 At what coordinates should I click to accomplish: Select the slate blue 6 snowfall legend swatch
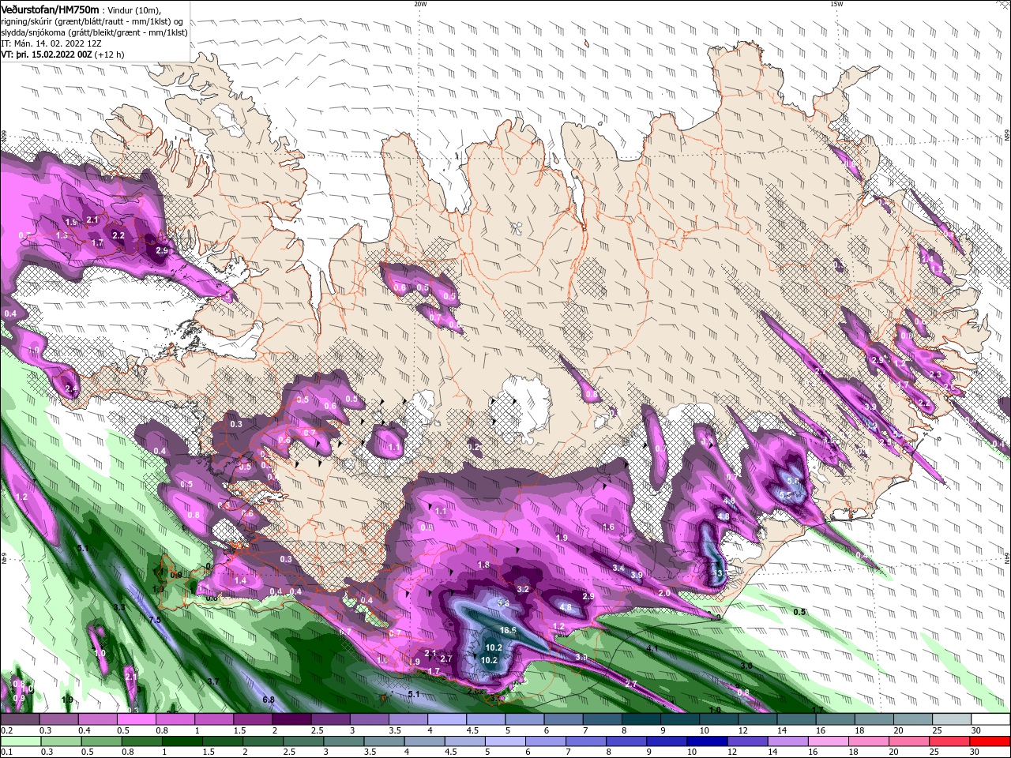tap(564, 719)
